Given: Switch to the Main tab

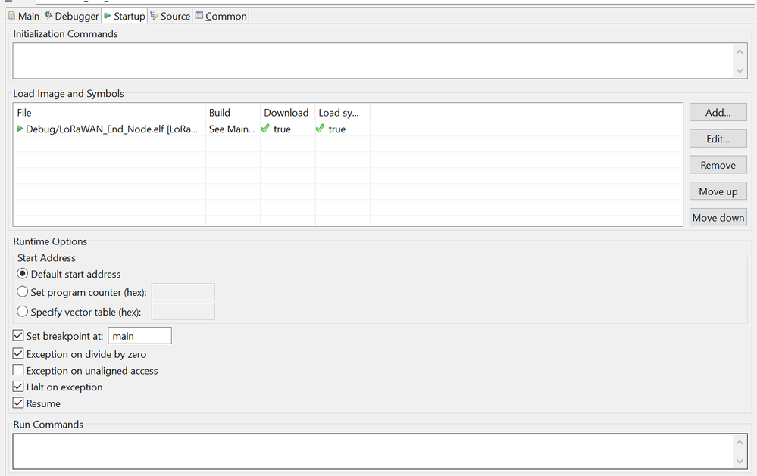Looking at the screenshot, I should tap(23, 16).
